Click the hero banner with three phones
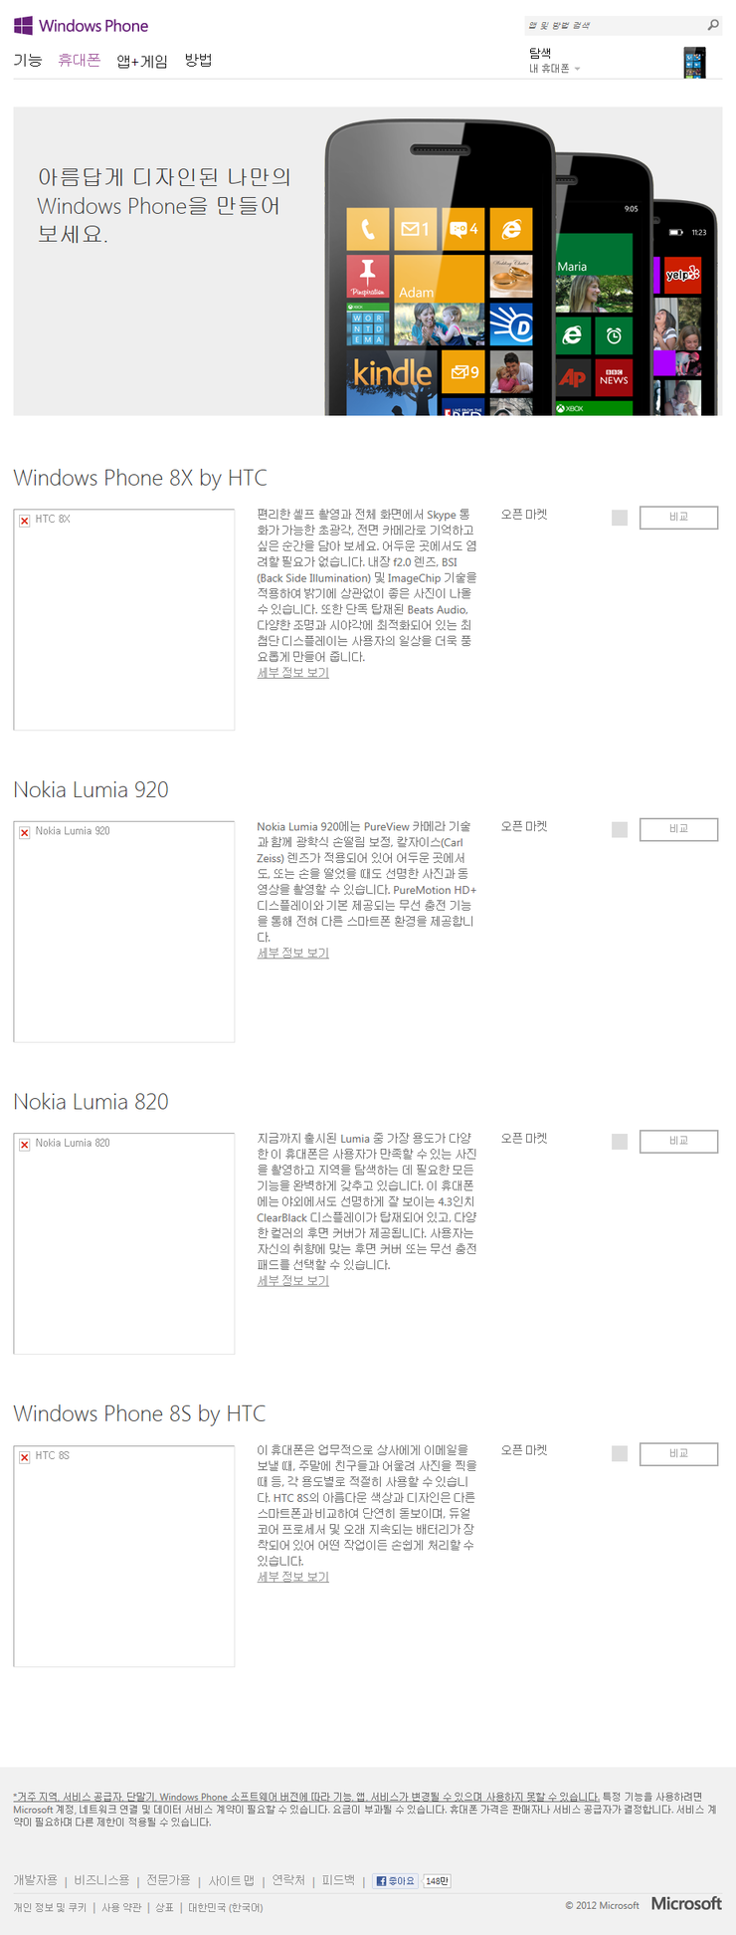Screen dimensions: 736x1935 click(368, 261)
